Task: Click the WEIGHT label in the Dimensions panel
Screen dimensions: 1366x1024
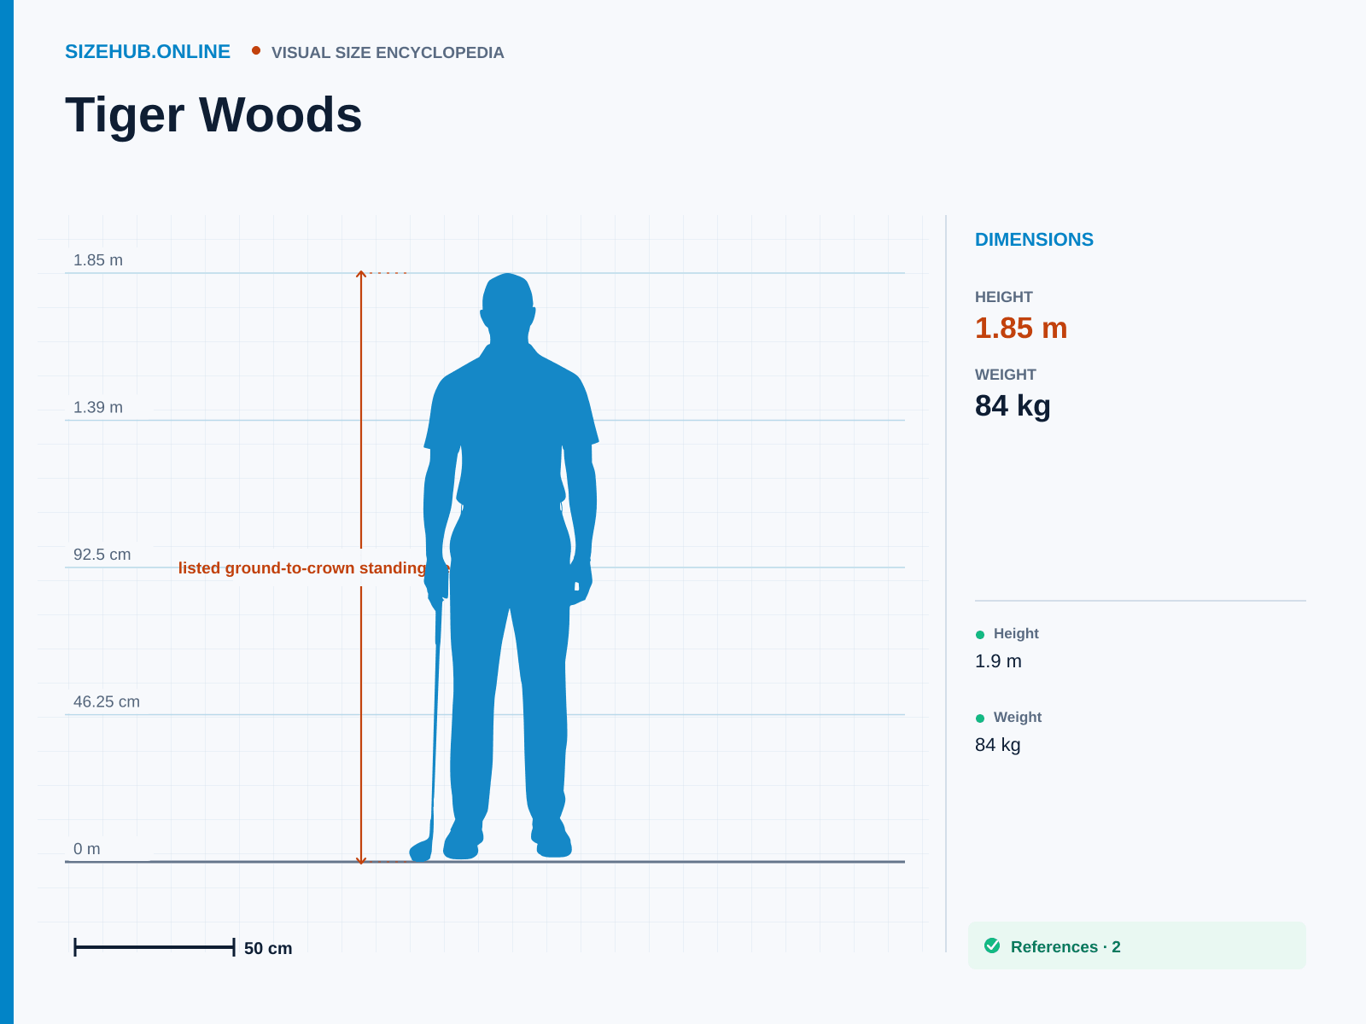Action: [x=1006, y=375]
